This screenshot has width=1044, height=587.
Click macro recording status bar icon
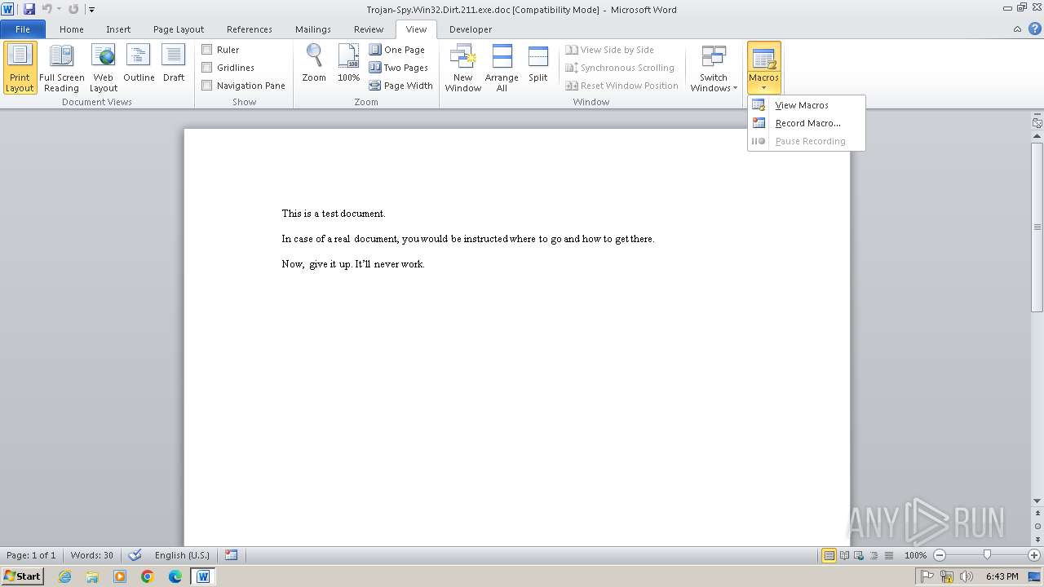pos(232,555)
